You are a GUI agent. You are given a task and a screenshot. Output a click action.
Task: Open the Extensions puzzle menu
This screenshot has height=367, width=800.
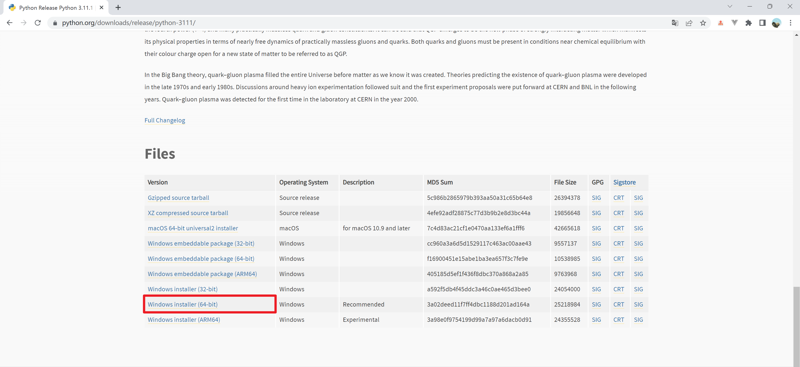[748, 23]
